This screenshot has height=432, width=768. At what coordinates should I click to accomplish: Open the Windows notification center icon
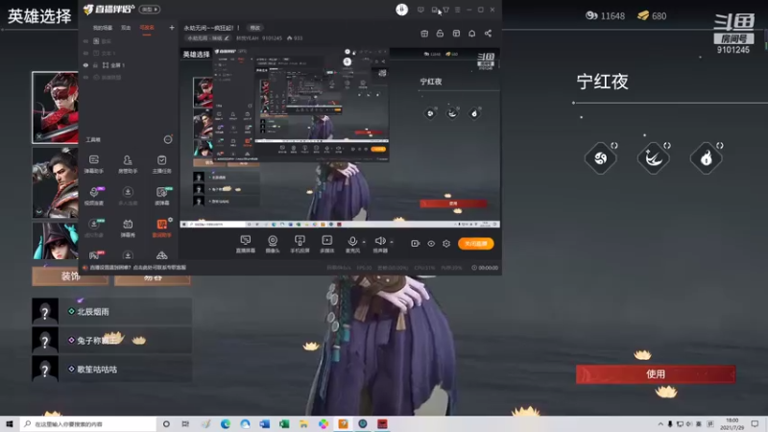click(755, 423)
